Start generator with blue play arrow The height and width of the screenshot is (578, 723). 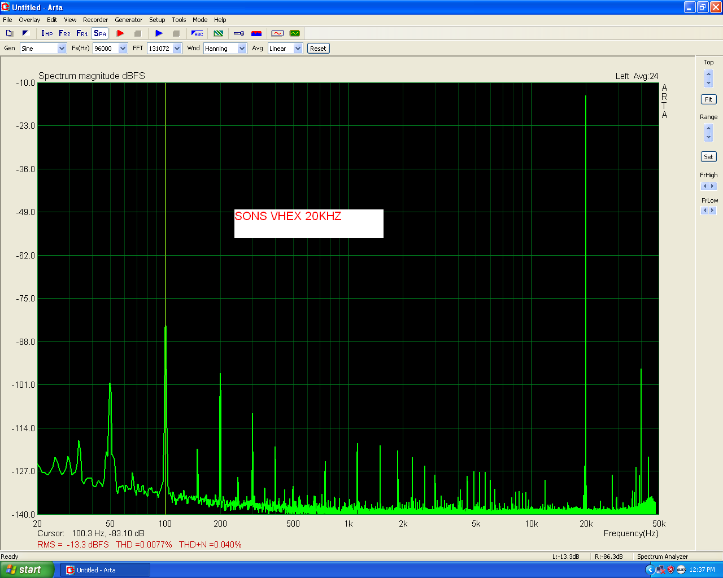click(159, 33)
